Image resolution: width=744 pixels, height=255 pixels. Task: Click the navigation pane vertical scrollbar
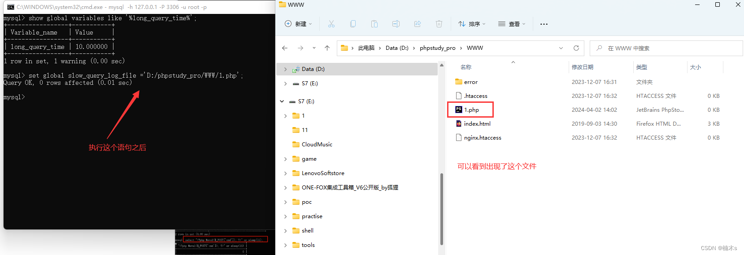442,209
